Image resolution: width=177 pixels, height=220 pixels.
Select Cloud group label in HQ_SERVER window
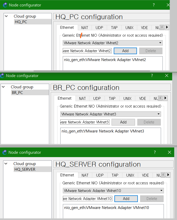[24, 164]
